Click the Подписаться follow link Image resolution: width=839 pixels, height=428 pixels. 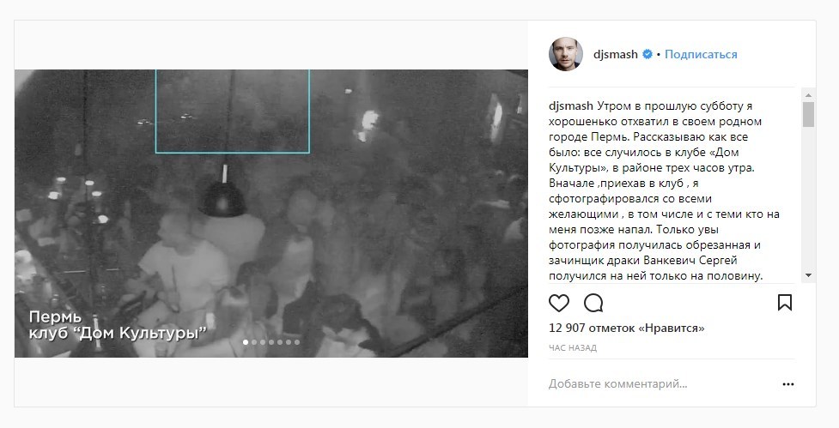click(701, 55)
